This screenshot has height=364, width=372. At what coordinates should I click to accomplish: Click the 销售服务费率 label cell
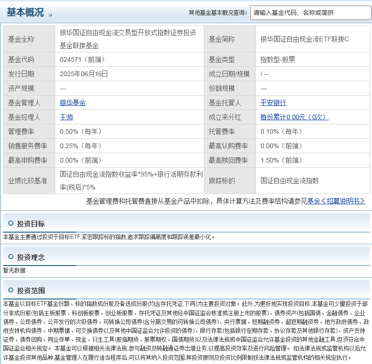[29, 146]
